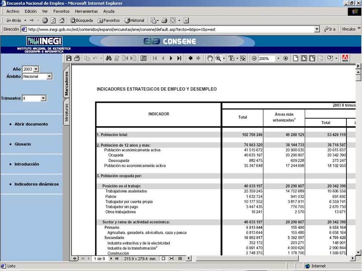
Task: Open the Año 2003 dropdown
Action: click(36, 69)
